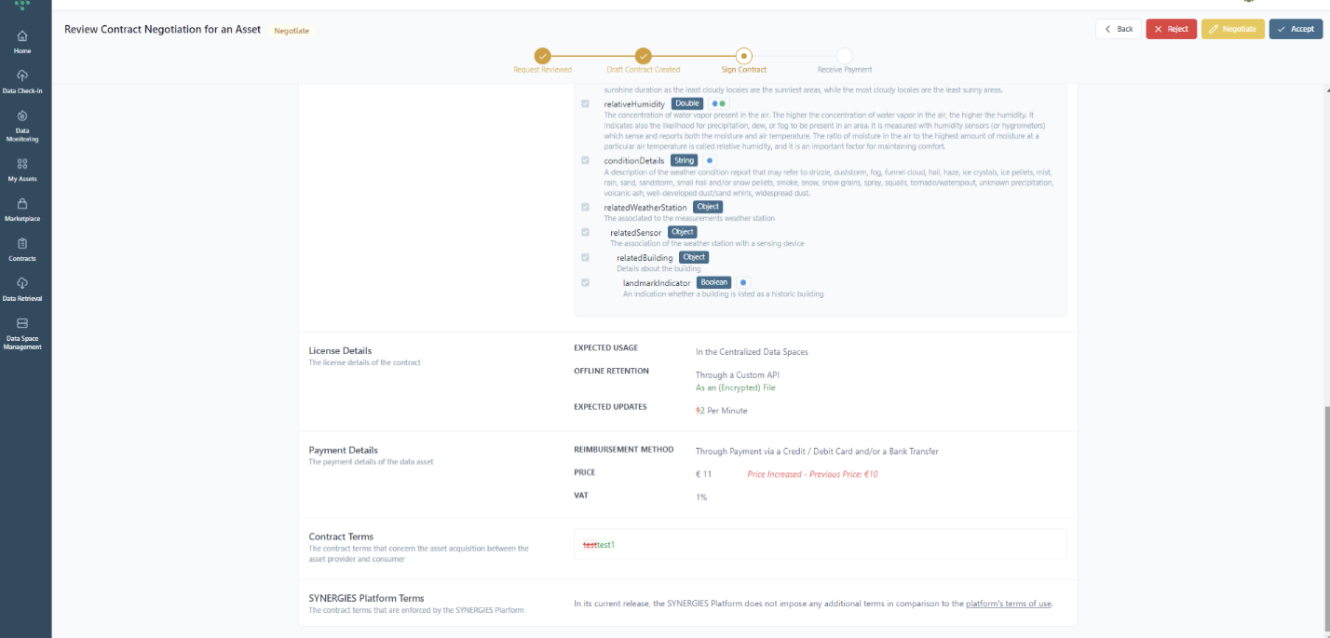Go to Data Retrieval icon
Image resolution: width=1330 pixels, height=638 pixels.
point(22,284)
